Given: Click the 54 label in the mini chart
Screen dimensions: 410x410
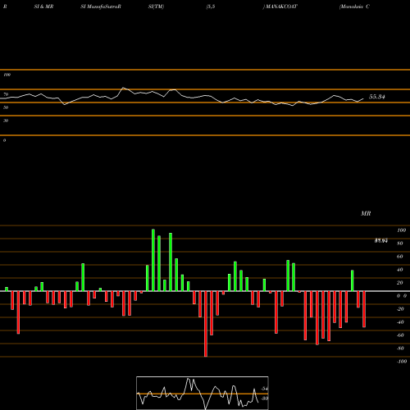Looking at the screenshot, I should point(265,389).
